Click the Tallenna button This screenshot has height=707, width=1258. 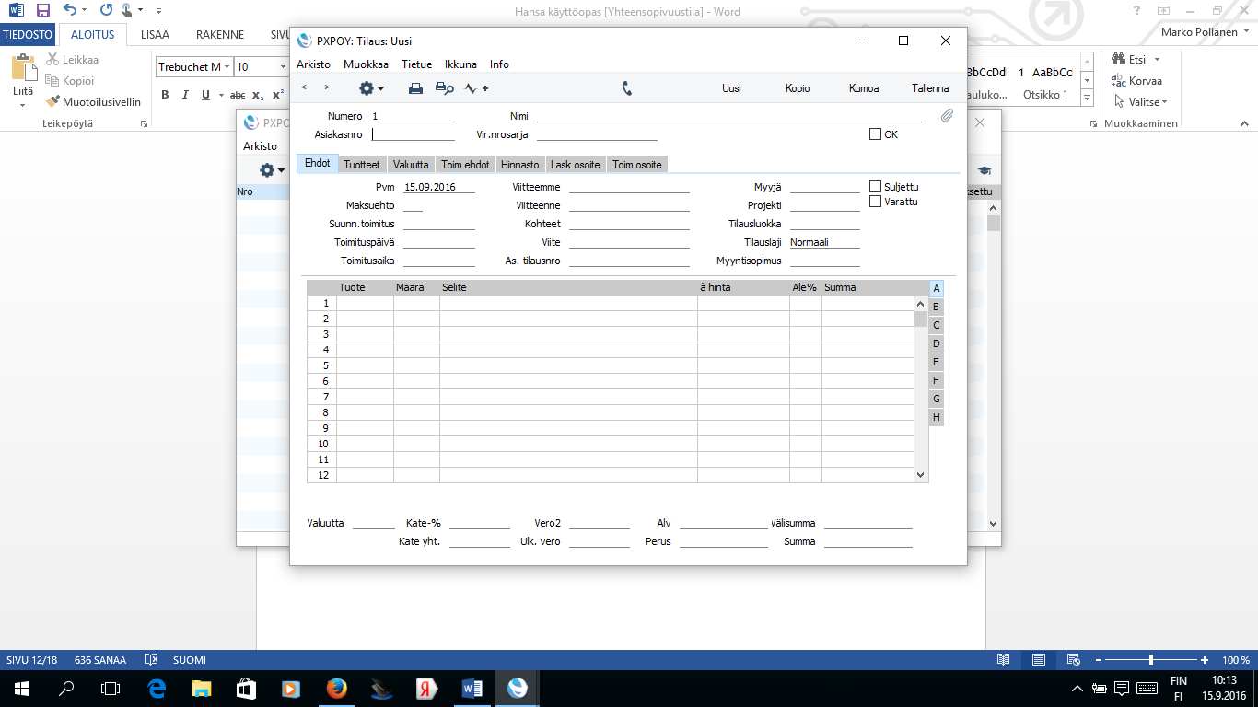[x=930, y=88]
